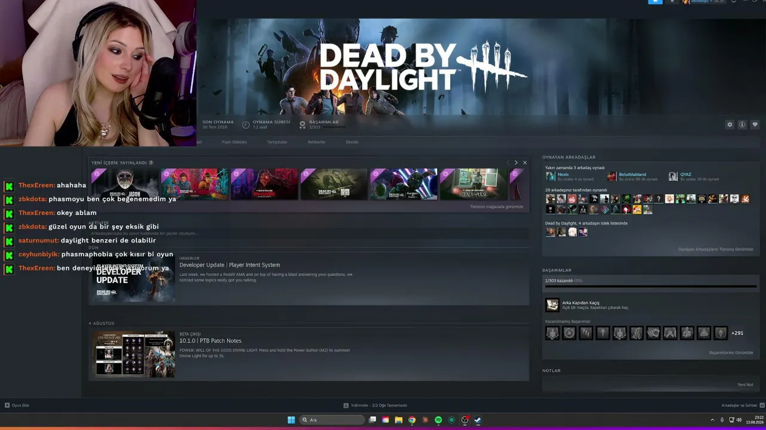Show next DLC in carousel
Screen dimensions: 766x430
[x=516, y=162]
